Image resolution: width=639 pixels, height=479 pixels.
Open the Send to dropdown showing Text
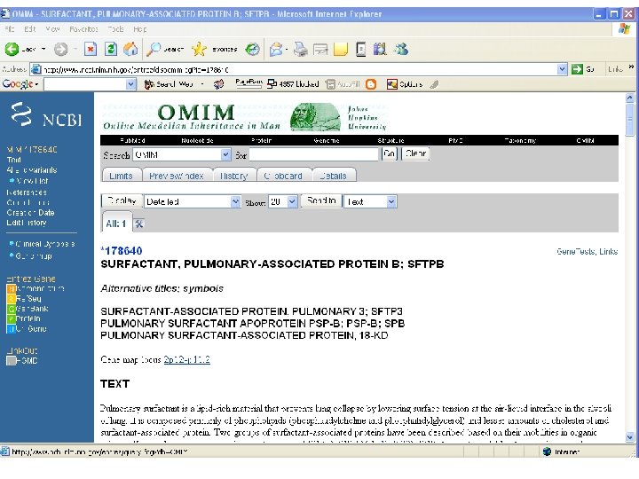click(391, 201)
